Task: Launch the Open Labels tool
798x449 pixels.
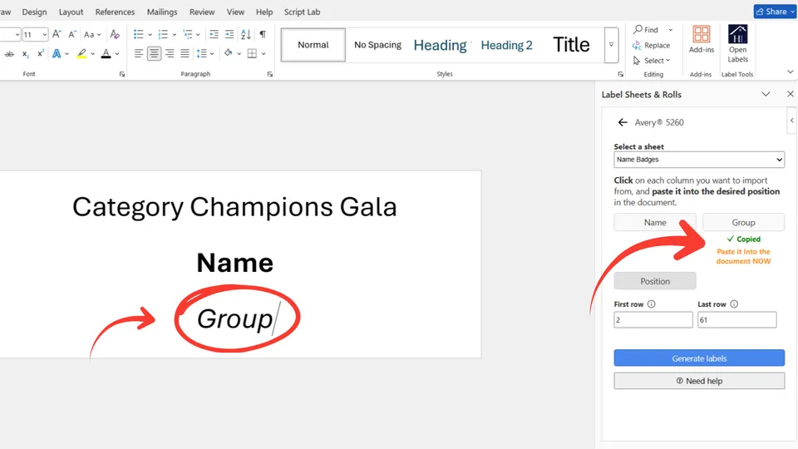Action: [x=737, y=44]
